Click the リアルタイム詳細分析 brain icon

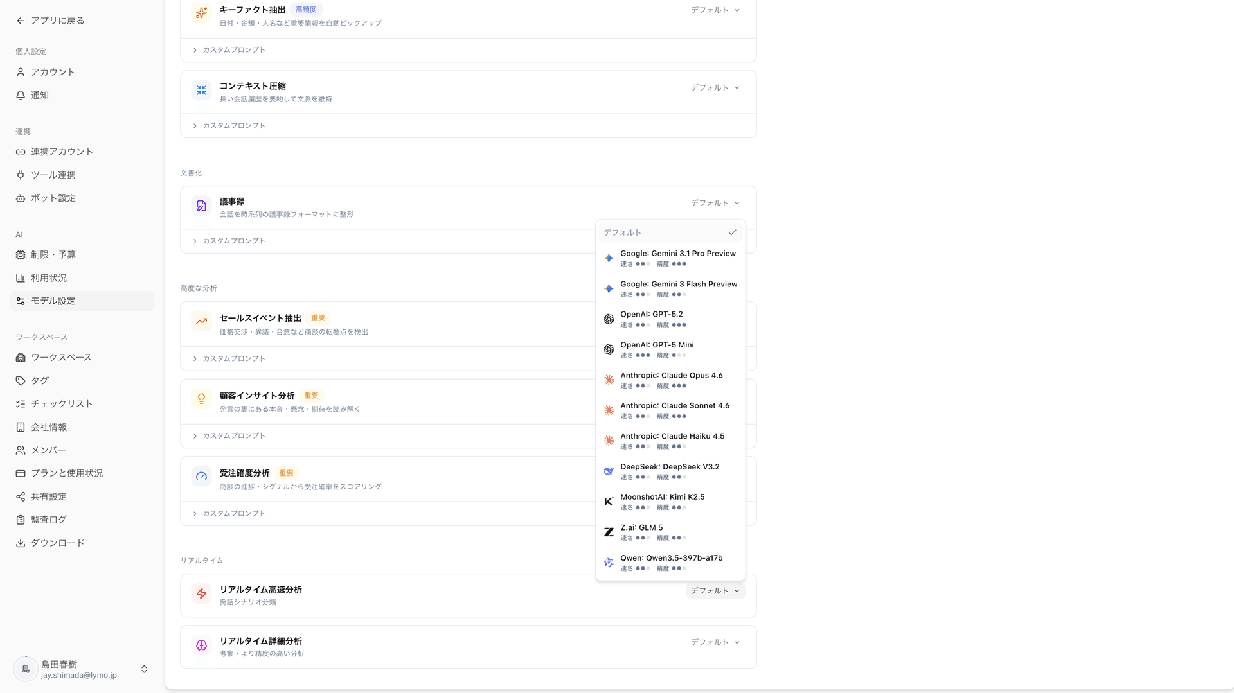[201, 645]
